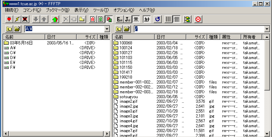
Task: Switch to details view mode
Action: [x=176, y=19]
